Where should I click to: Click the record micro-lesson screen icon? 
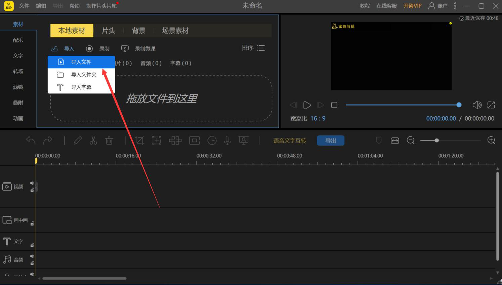coord(125,49)
